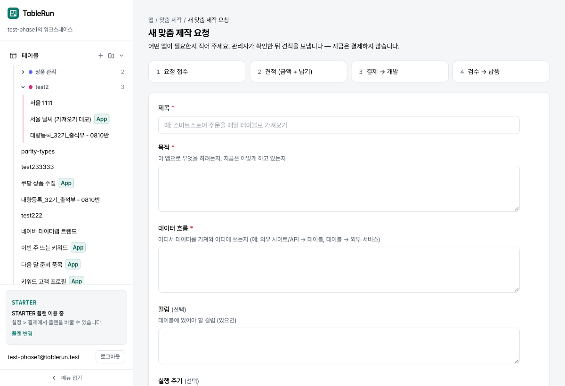Open the test222 table
The width and height of the screenshot is (565, 386).
[x=32, y=216]
